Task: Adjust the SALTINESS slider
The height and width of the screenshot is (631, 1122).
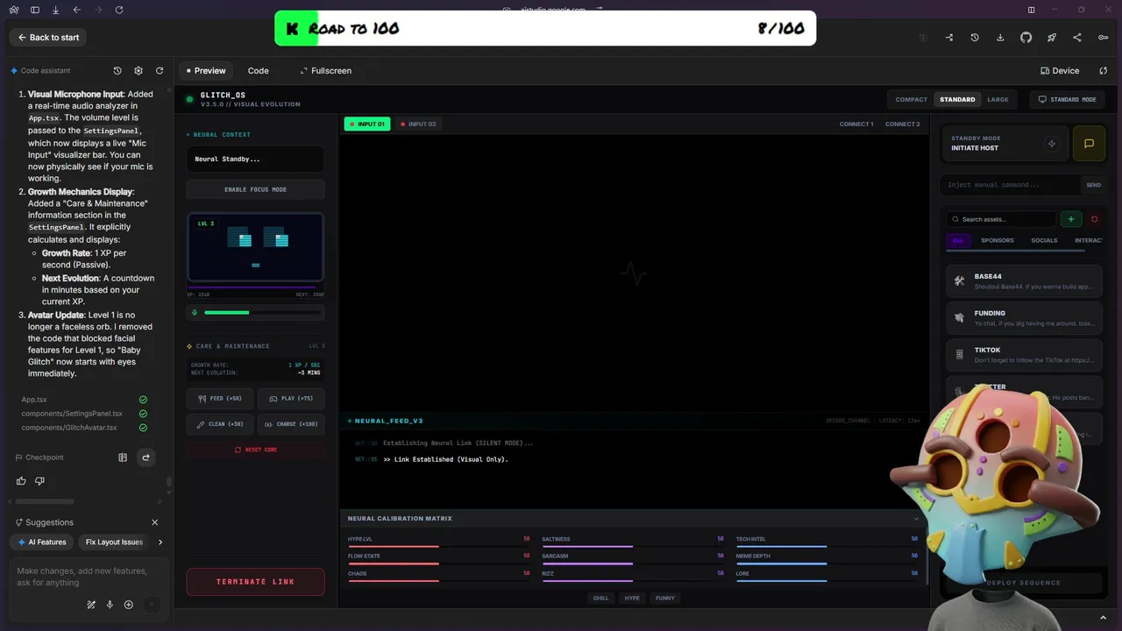Action: pos(633,546)
